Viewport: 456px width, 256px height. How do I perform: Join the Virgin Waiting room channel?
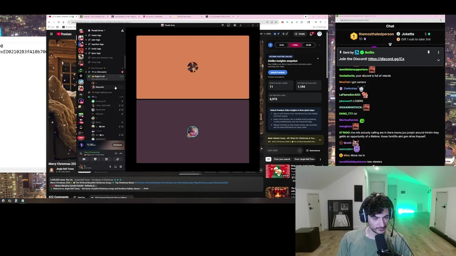(103, 92)
